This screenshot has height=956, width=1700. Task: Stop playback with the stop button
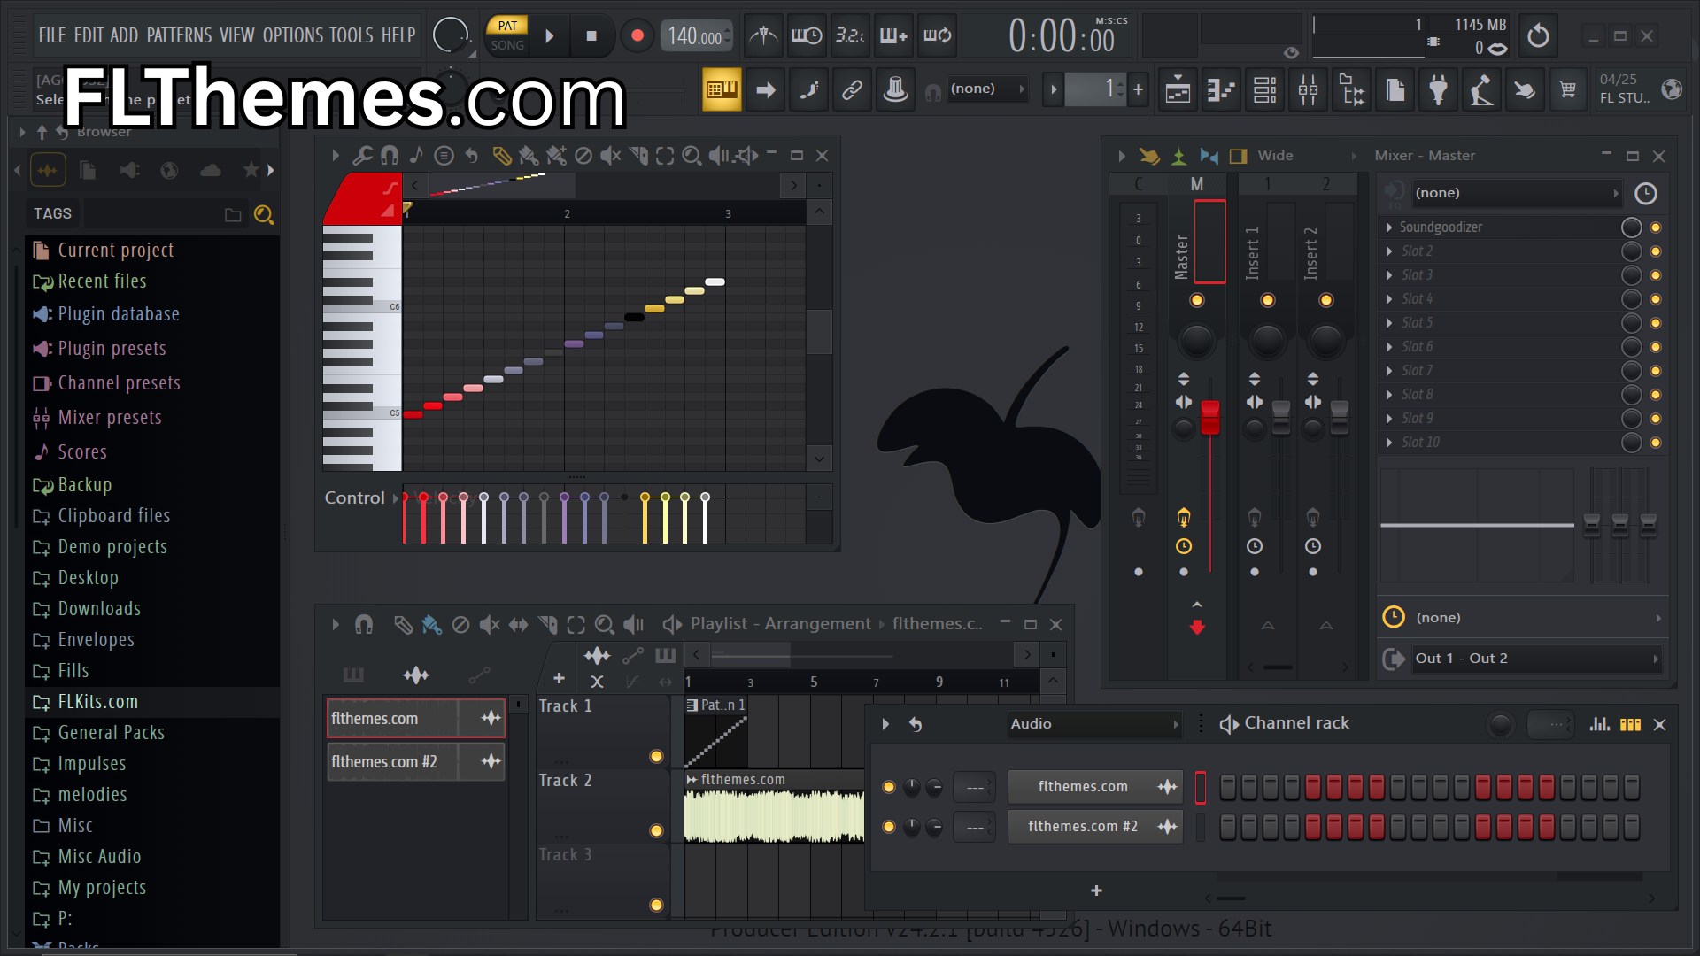[x=591, y=36]
